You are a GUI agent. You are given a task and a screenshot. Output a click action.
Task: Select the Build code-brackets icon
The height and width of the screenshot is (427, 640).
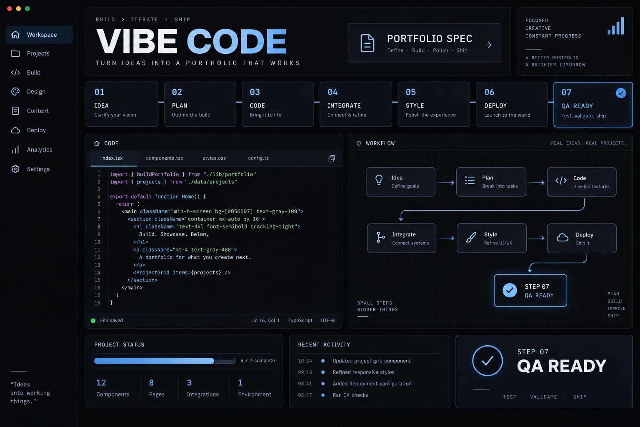(x=15, y=73)
